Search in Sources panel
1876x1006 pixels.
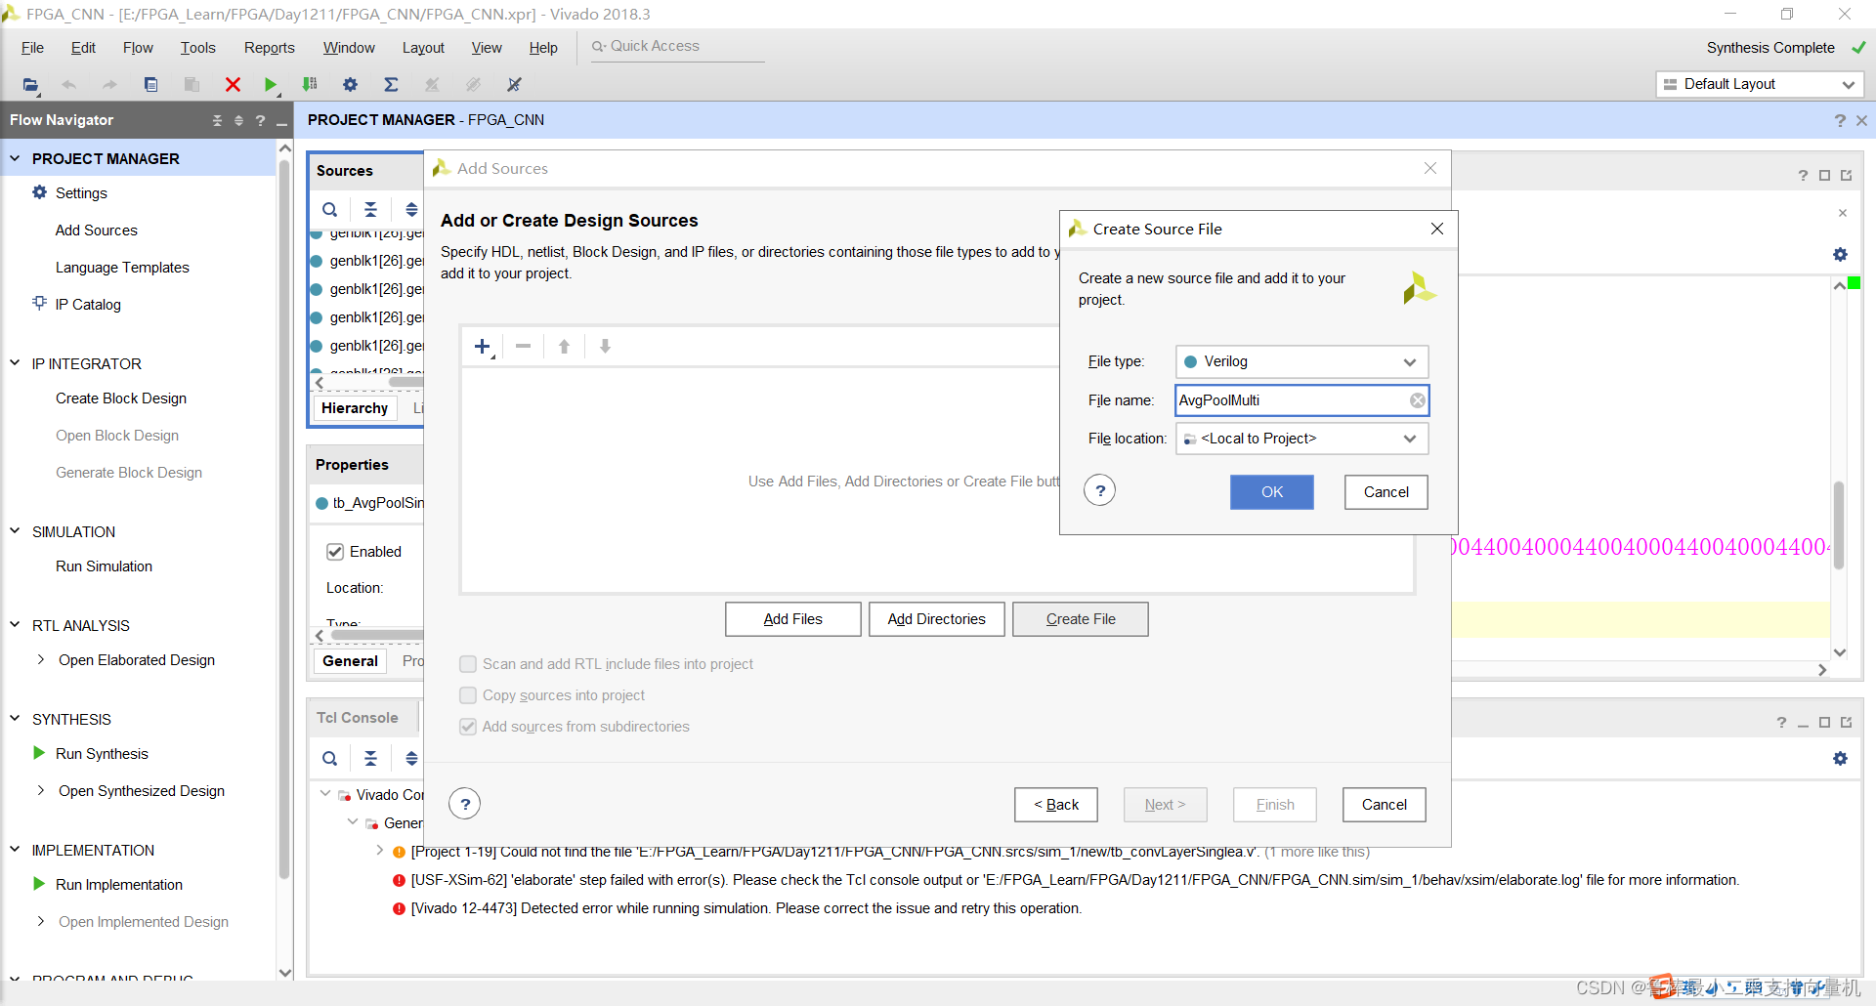[x=330, y=209]
